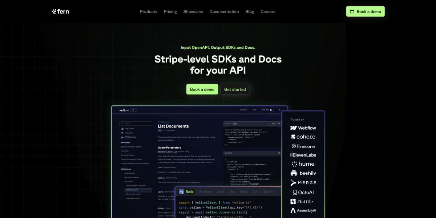Switch to the Python code tab
Viewport: 436px width, 218px height.
pyautogui.click(x=205, y=191)
